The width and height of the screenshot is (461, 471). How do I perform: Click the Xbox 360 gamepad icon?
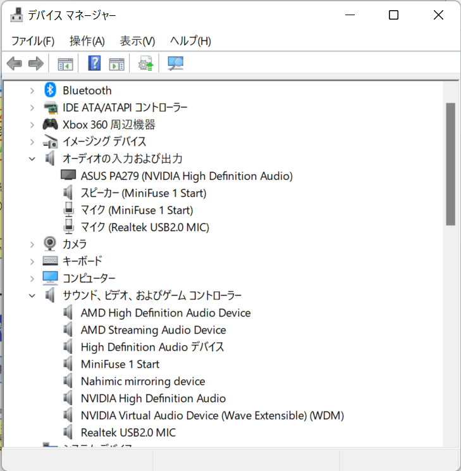pyautogui.click(x=50, y=124)
